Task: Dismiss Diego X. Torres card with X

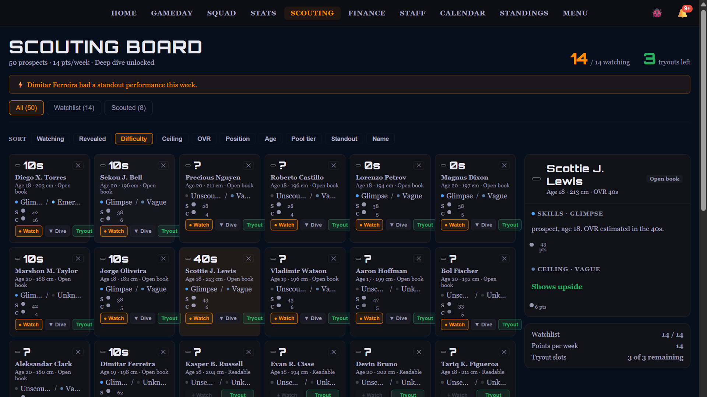Action: pos(78,165)
